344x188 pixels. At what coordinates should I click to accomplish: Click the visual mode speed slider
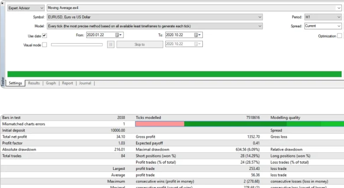77,45
